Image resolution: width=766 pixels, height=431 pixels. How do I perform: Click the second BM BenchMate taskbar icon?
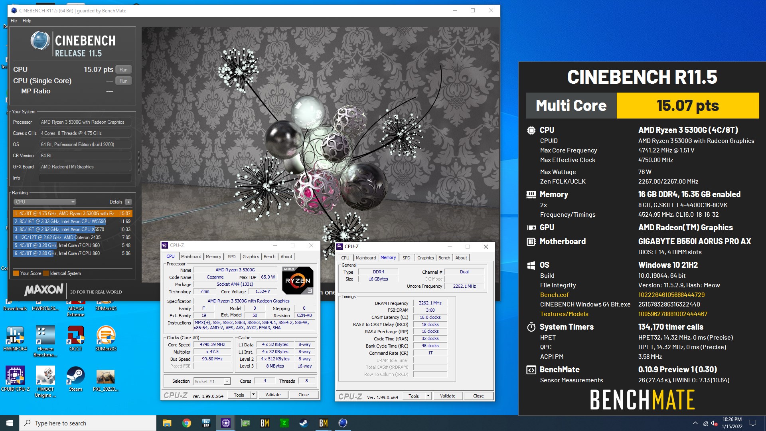[323, 423]
